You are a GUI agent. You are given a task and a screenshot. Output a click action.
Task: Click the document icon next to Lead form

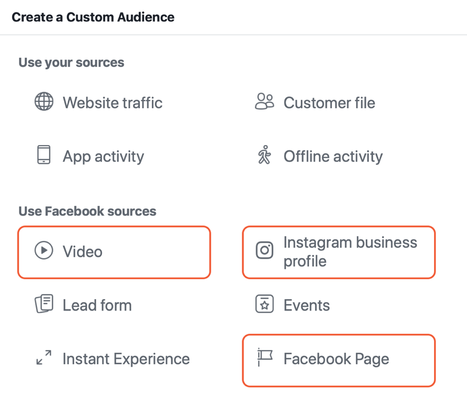point(44,304)
